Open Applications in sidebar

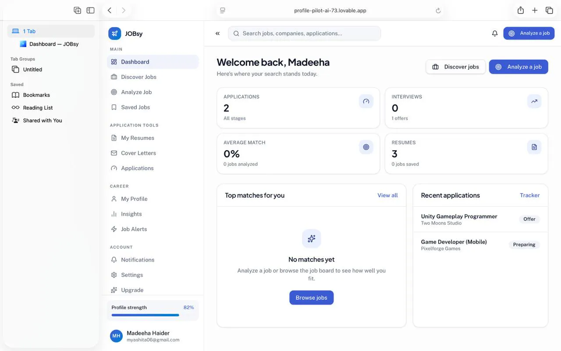153,168
